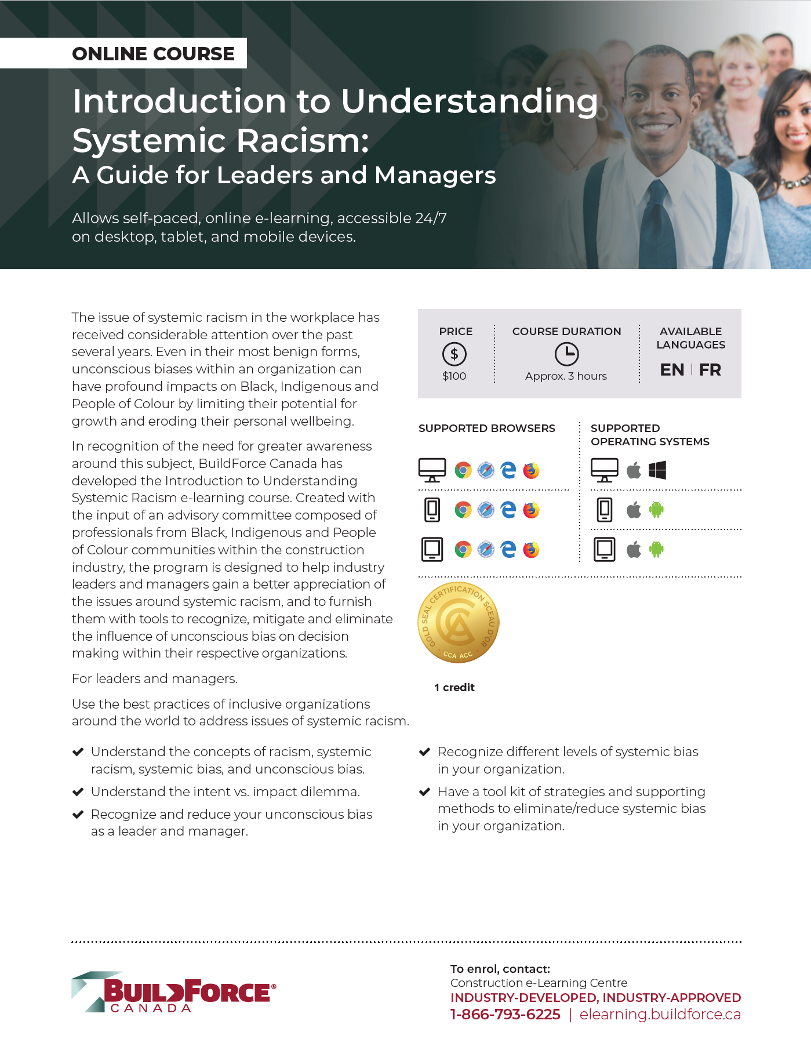
Task: Select the EN language option
Action: click(x=672, y=370)
